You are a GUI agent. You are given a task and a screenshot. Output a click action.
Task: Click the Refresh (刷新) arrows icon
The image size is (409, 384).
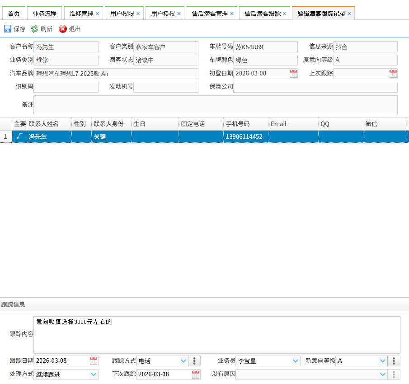(35, 29)
